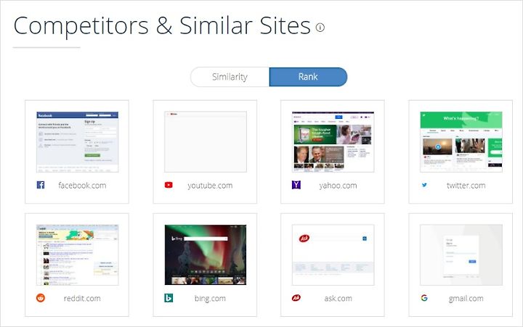Open the reddit.com link

(x=82, y=299)
